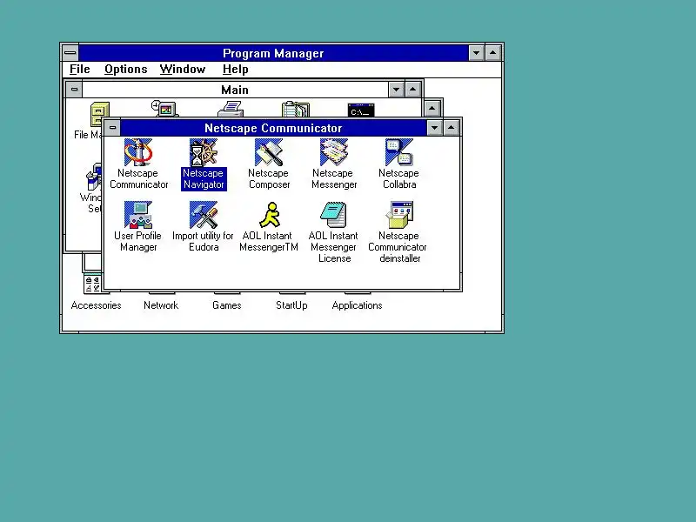
Task: Minimize the Program Manager window
Action: coord(476,53)
